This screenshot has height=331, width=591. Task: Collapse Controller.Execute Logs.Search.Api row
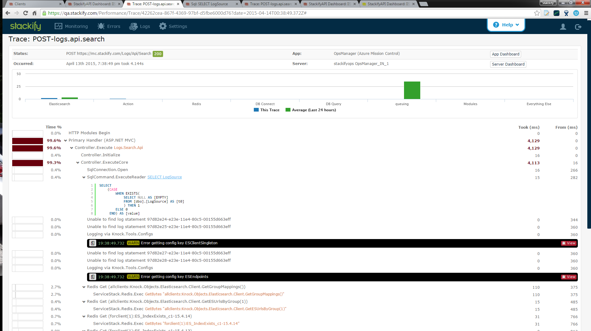(71, 148)
